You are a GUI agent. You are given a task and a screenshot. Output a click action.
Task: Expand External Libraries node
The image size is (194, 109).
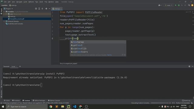click(x=4, y=21)
